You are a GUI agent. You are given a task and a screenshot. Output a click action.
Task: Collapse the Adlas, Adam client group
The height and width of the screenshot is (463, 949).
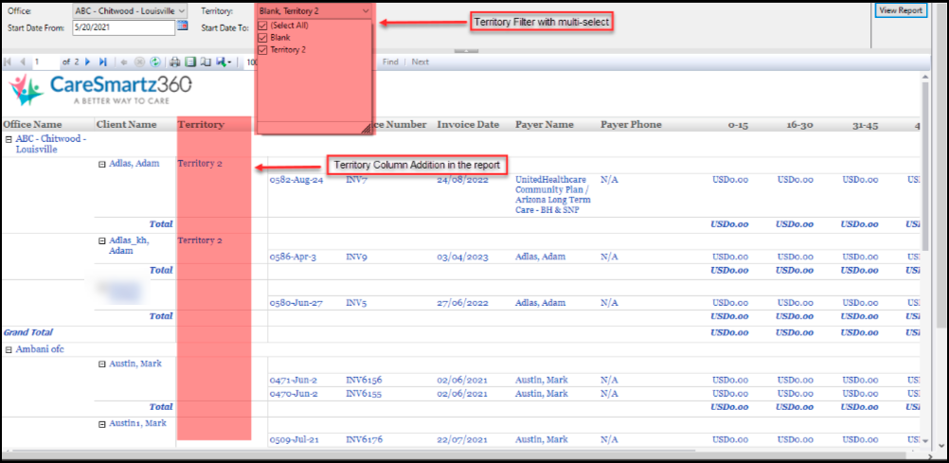point(102,164)
